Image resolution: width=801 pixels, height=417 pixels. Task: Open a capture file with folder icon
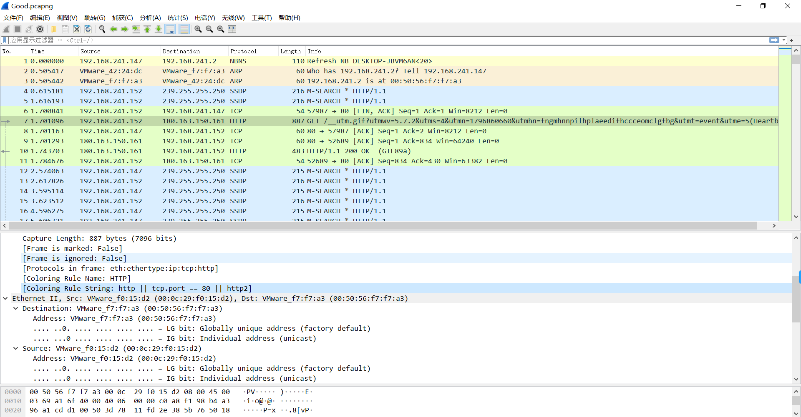click(54, 29)
